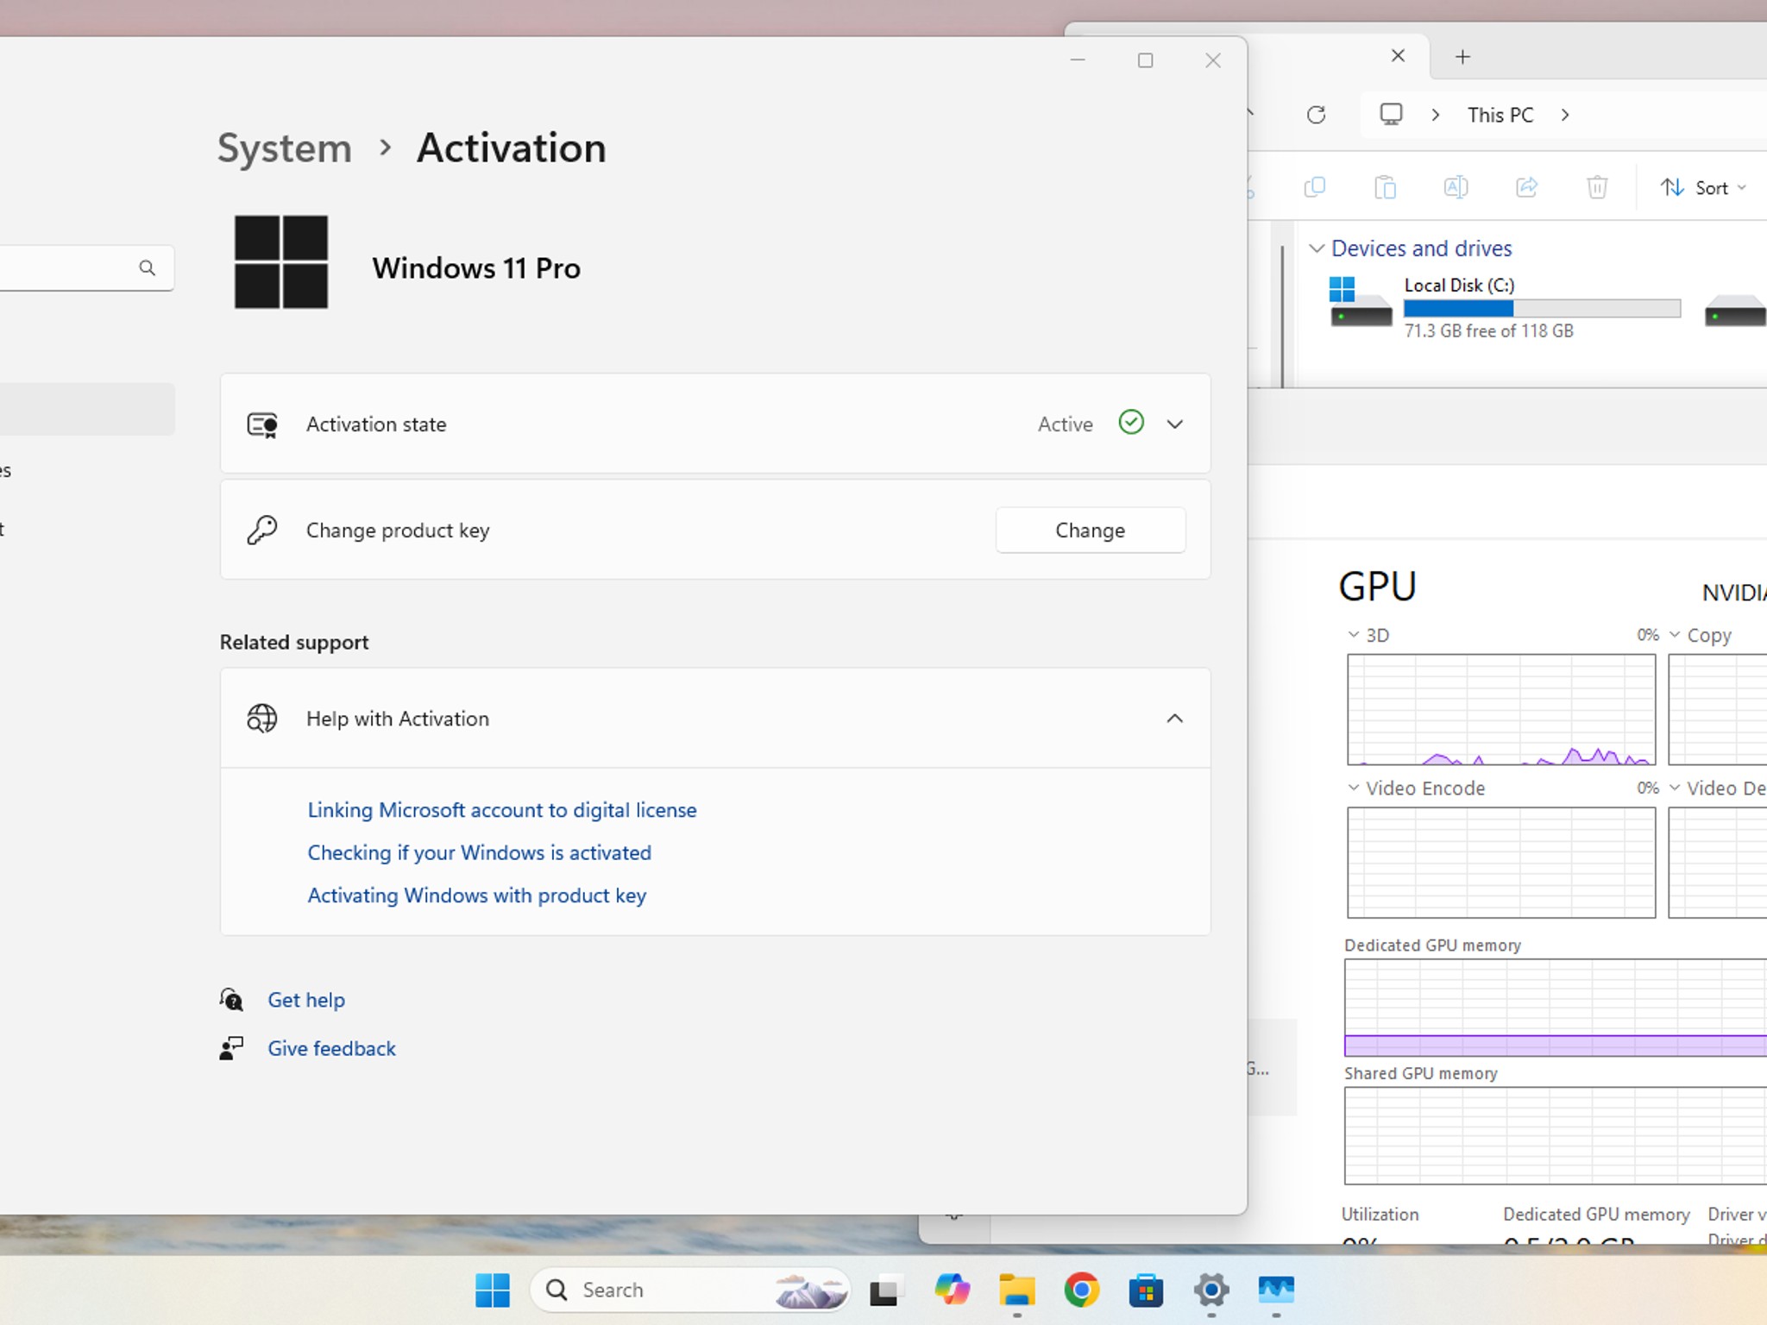
Task: Click the Video Encode usage graph
Action: [1501, 863]
